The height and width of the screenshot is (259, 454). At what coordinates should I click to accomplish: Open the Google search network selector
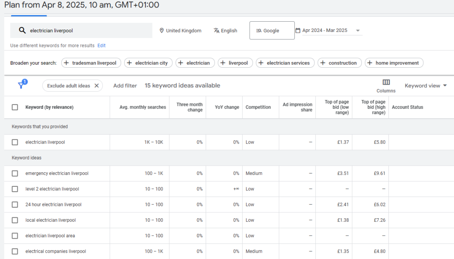(x=272, y=31)
